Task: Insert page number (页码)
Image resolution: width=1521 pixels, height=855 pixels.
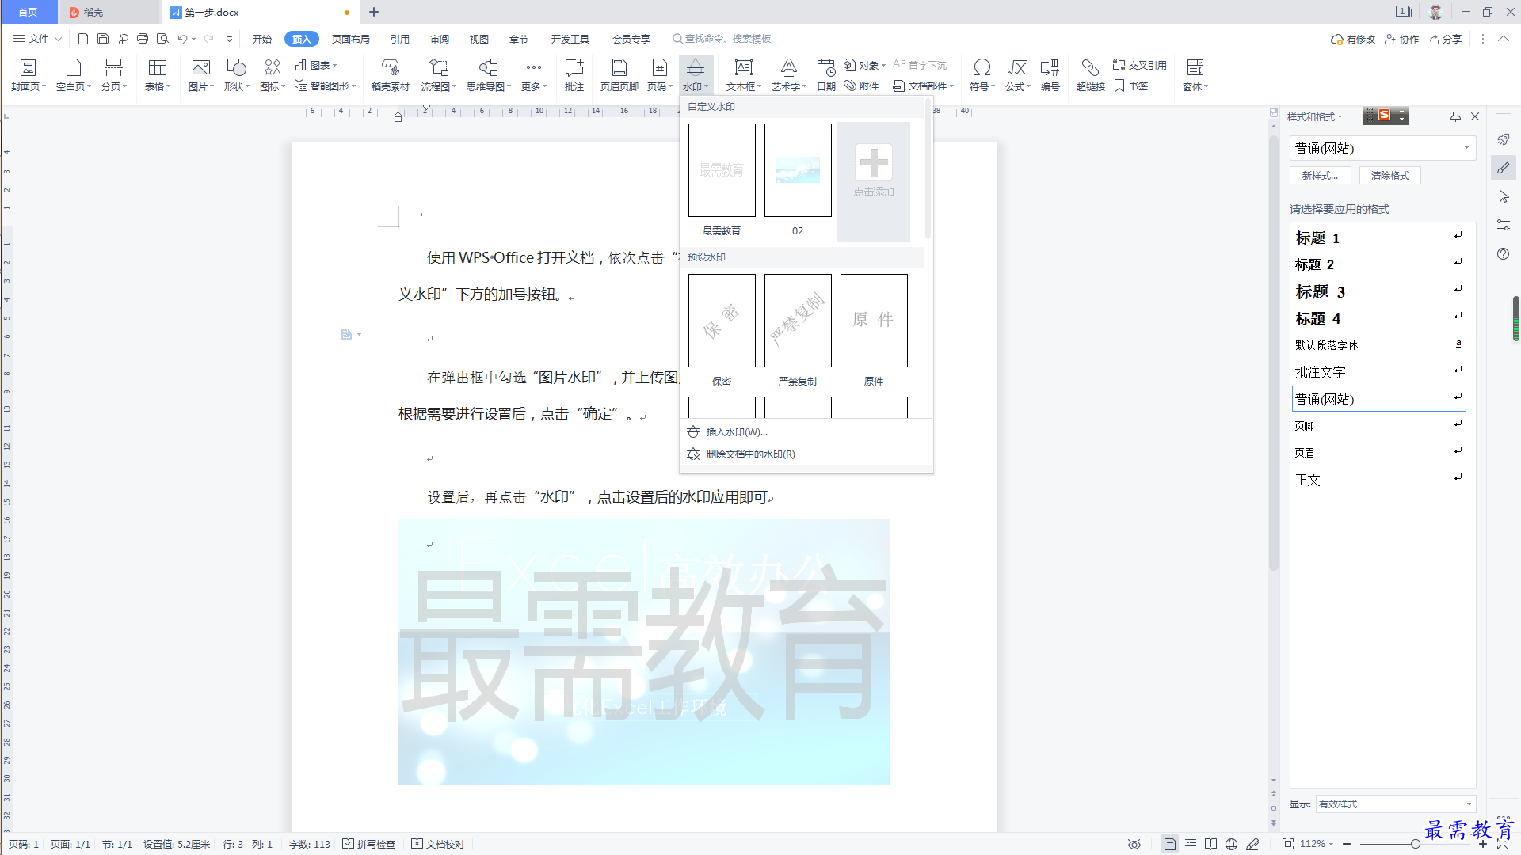Action: coord(660,75)
